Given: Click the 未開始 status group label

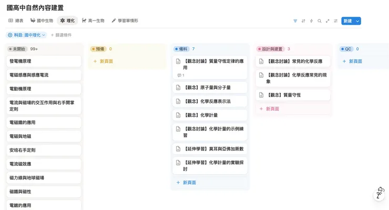Looking at the screenshot, I should point(17,49).
